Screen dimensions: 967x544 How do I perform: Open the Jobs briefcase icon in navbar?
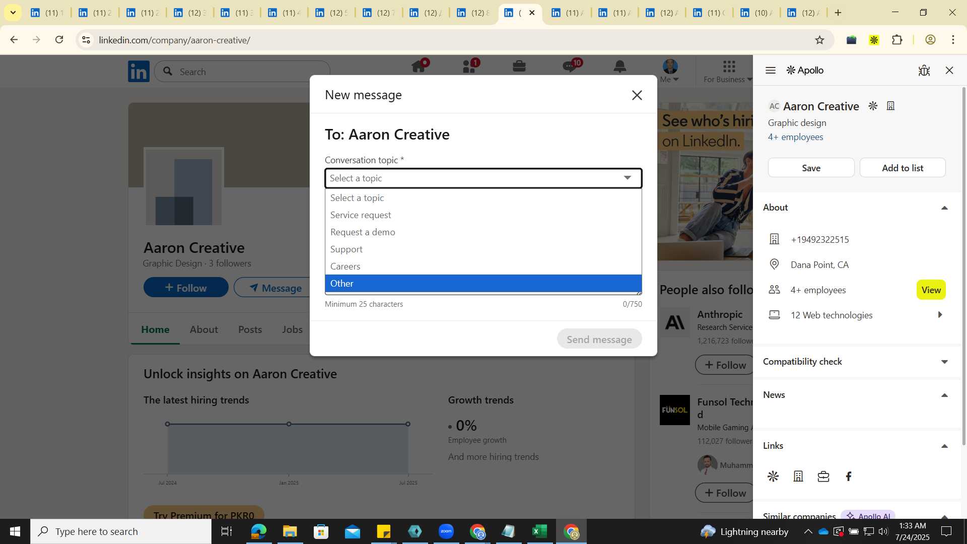[x=519, y=66]
